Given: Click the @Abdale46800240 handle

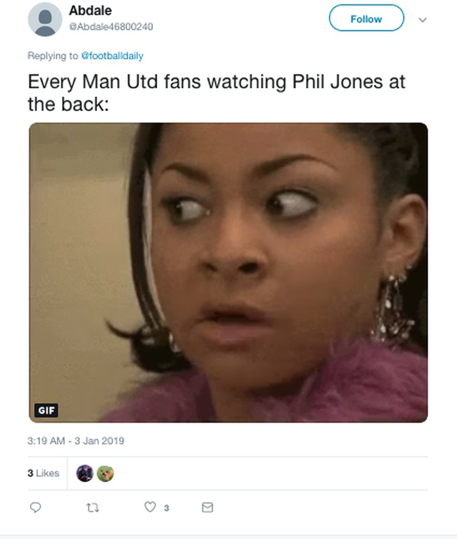Looking at the screenshot, I should tap(111, 26).
